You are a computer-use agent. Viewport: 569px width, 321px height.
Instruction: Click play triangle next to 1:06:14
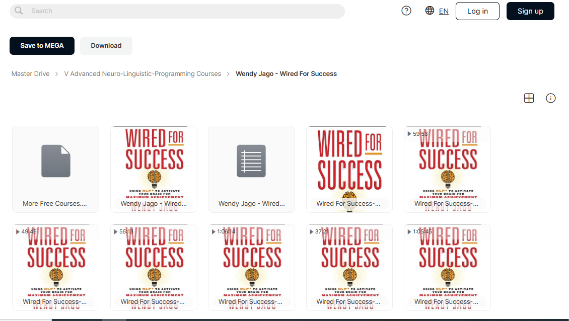pos(214,232)
